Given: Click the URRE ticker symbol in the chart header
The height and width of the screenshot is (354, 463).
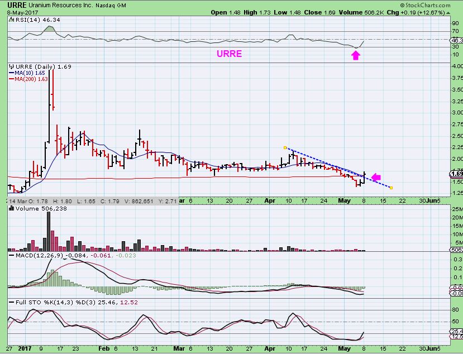Looking at the screenshot, I should tap(17, 5).
